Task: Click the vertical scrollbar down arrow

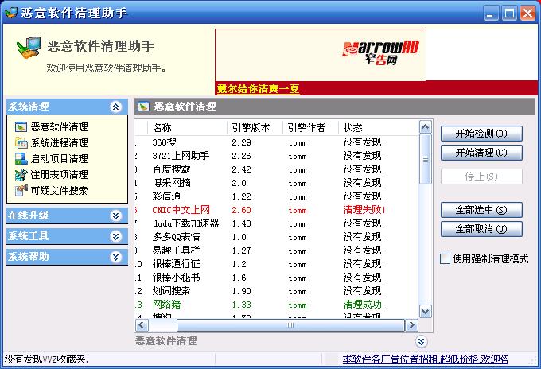Action: pos(425,312)
